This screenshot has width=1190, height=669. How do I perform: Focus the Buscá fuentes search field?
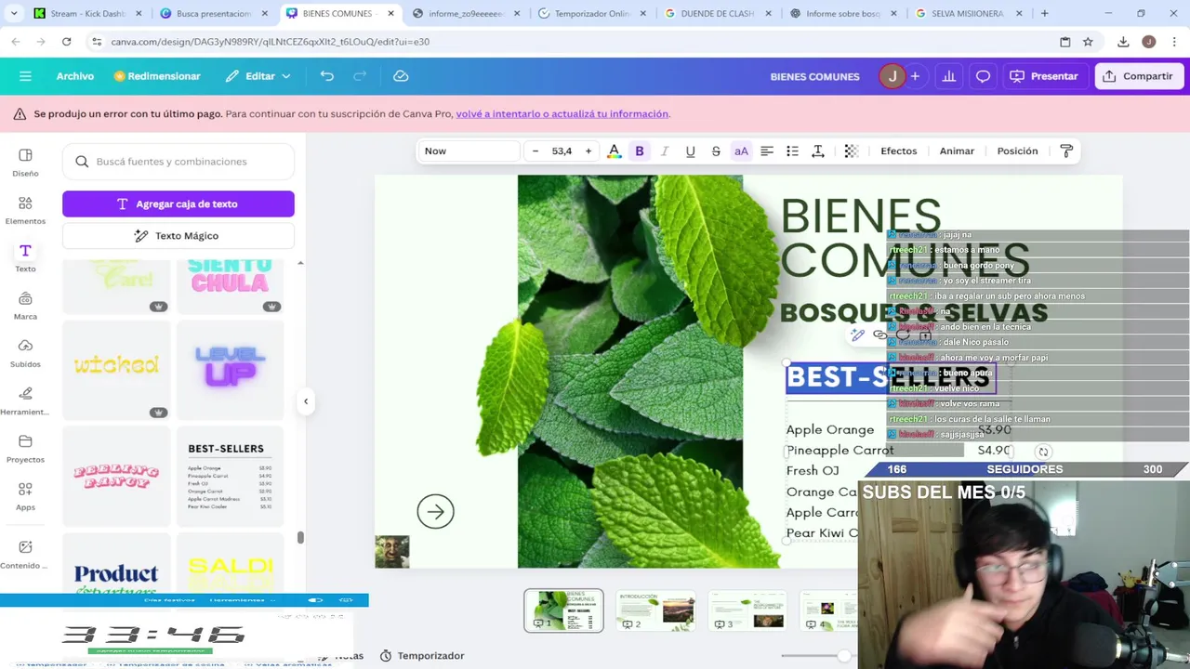178,162
